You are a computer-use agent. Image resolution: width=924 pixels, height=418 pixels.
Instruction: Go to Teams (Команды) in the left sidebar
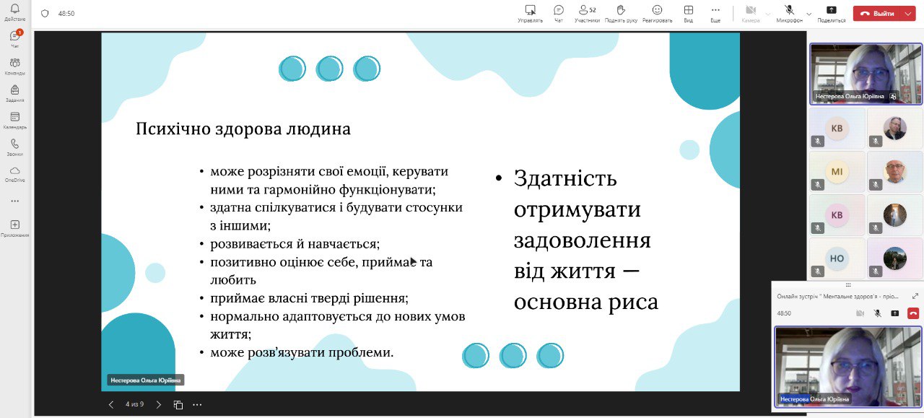14,66
